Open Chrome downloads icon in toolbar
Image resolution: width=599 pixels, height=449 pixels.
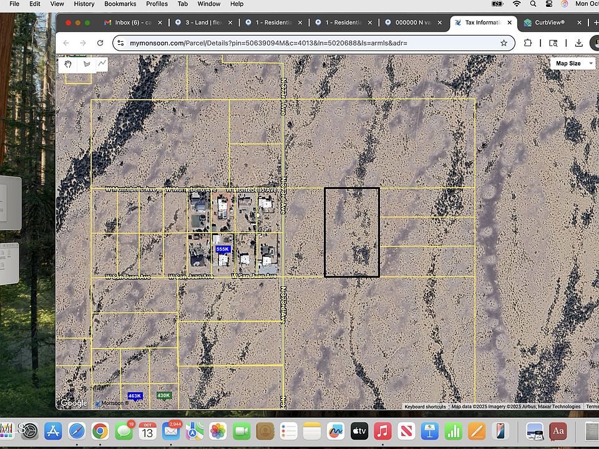[578, 43]
